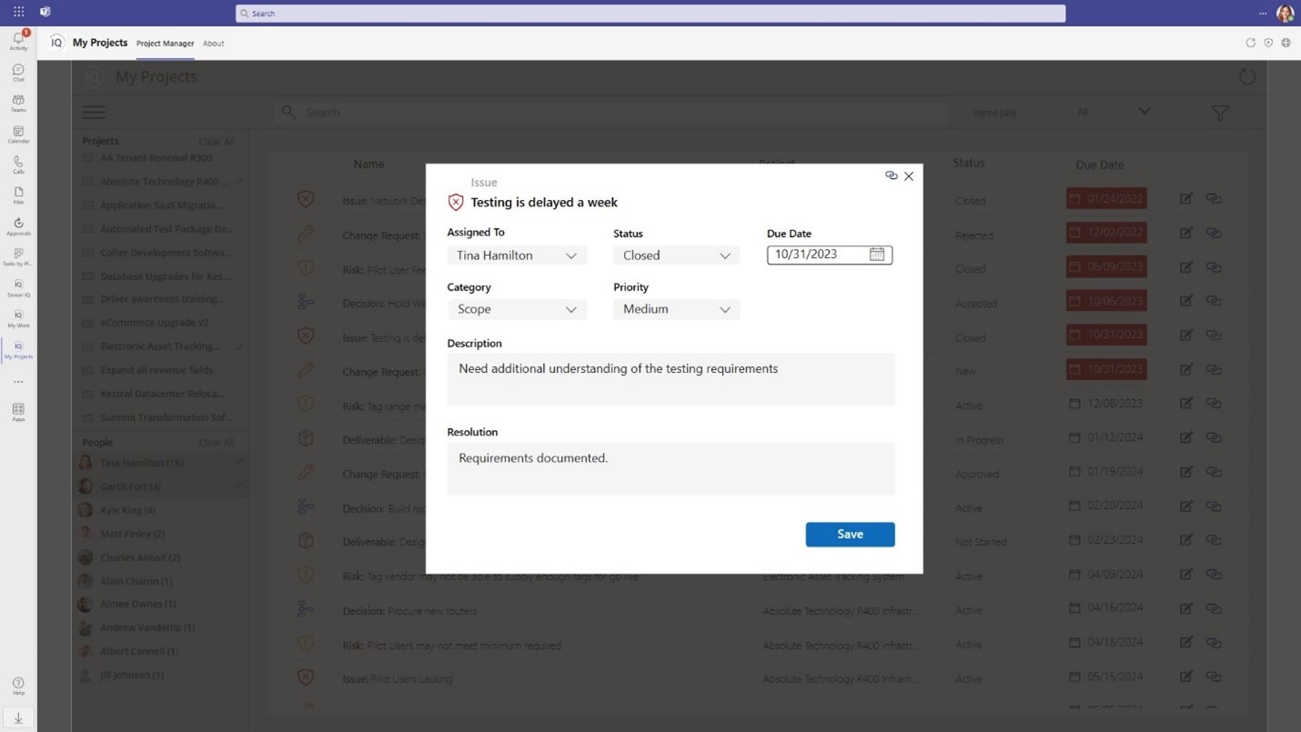This screenshot has width=1301, height=732.
Task: Click the Description text area
Action: 671,379
